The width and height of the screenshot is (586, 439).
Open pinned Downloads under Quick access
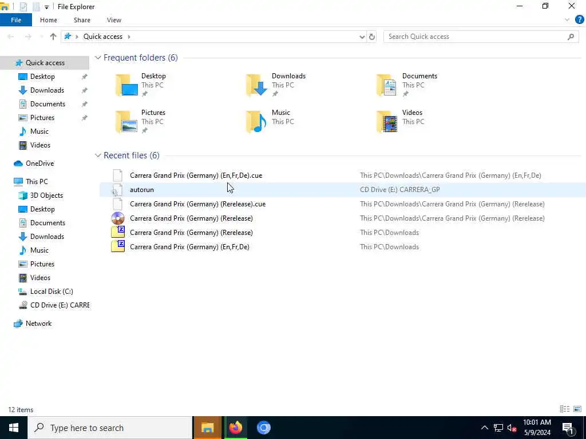pos(47,90)
